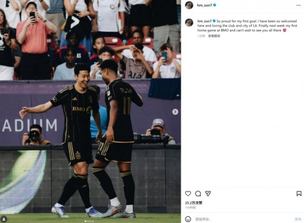Open the 25.2万次赞 likes list

[194, 203]
